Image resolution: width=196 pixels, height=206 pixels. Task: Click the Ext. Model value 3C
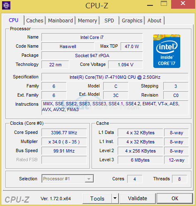pos(116,95)
